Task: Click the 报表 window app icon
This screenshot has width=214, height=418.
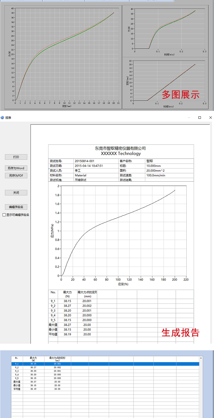Action: point(3,118)
